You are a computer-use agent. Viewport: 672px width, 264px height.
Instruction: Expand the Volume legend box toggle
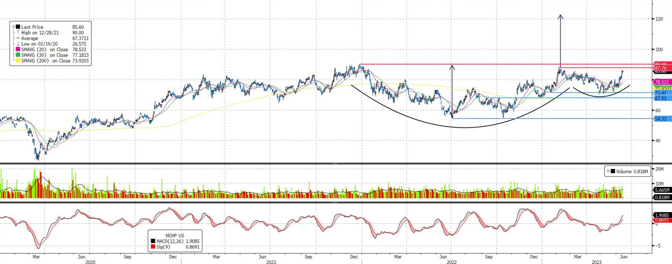tap(609, 171)
